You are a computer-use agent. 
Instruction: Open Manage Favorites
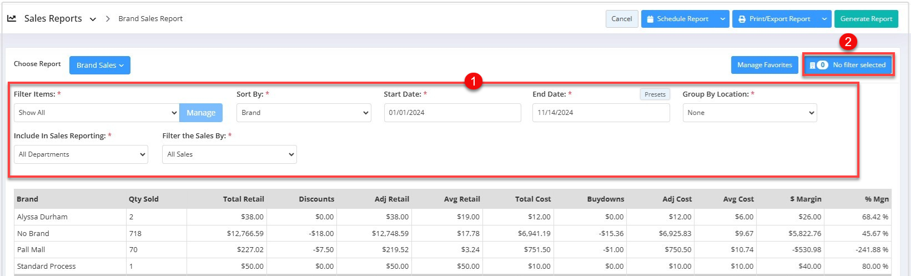click(x=764, y=65)
